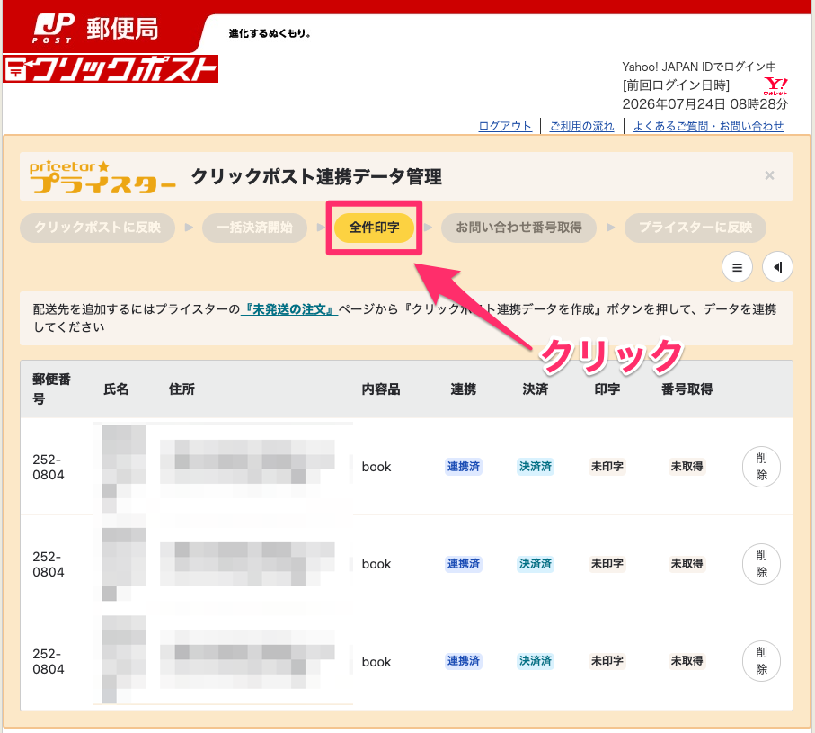Click 決済済 badge in second row
This screenshot has height=733, width=815.
(536, 564)
